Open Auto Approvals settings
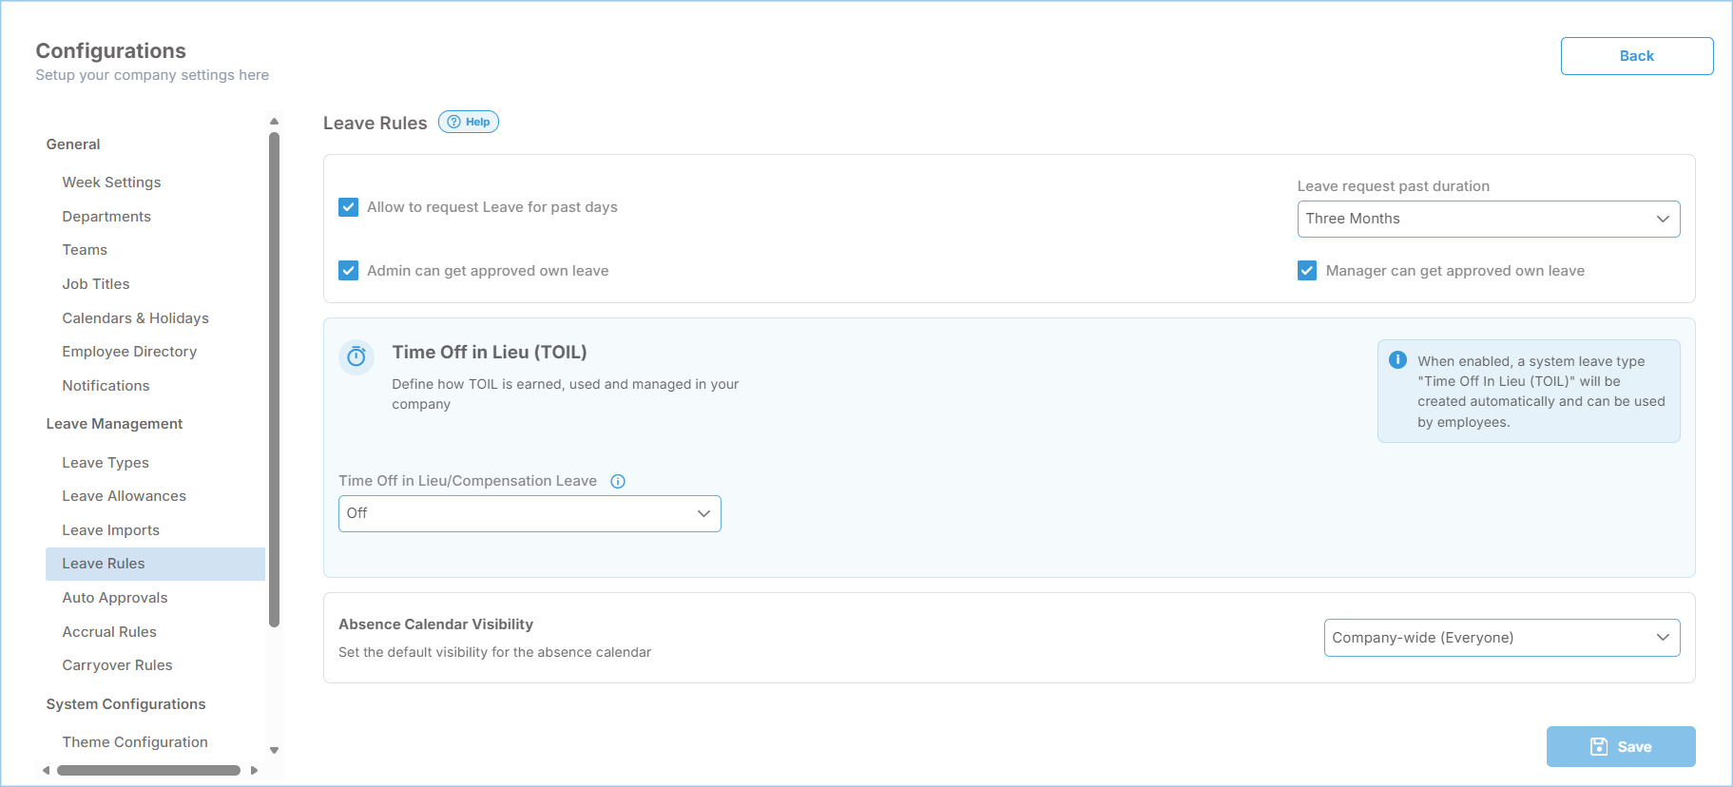 [115, 598]
